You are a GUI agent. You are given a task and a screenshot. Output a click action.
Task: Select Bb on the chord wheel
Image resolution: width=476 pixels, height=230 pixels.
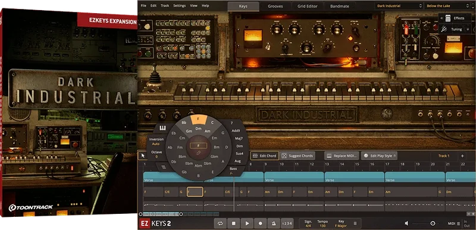pyautogui.click(x=184, y=122)
